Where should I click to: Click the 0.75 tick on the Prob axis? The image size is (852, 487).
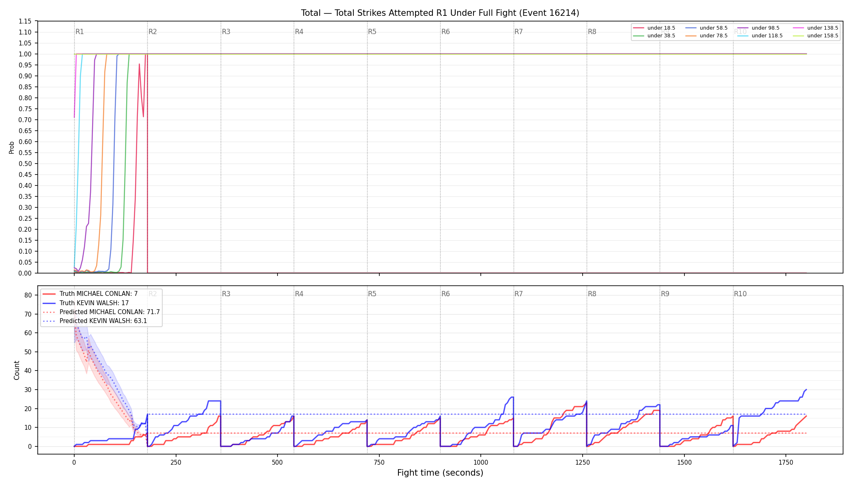(25, 109)
